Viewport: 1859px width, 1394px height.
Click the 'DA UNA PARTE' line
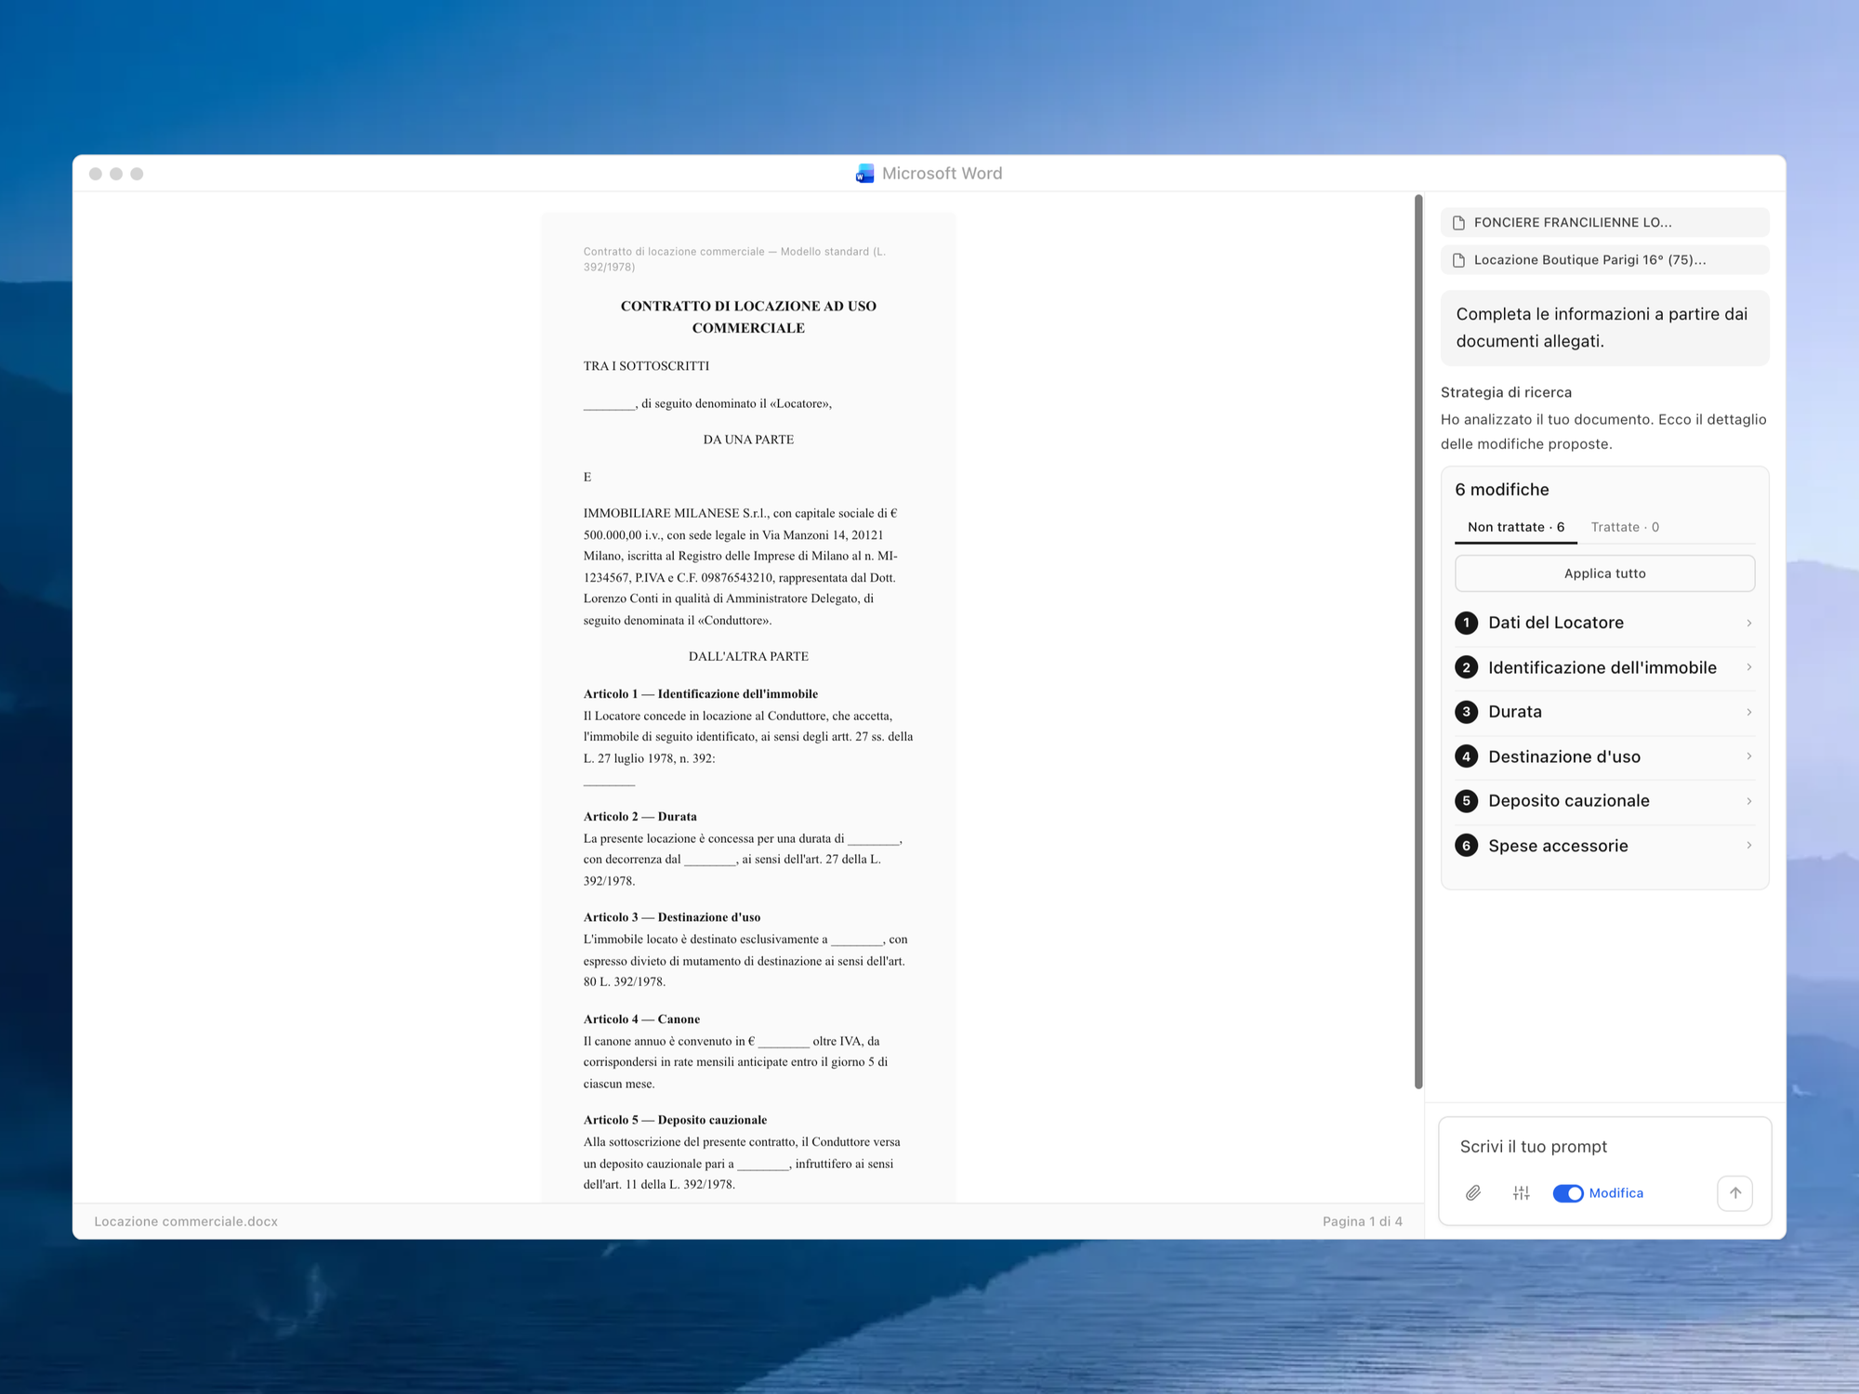point(748,440)
